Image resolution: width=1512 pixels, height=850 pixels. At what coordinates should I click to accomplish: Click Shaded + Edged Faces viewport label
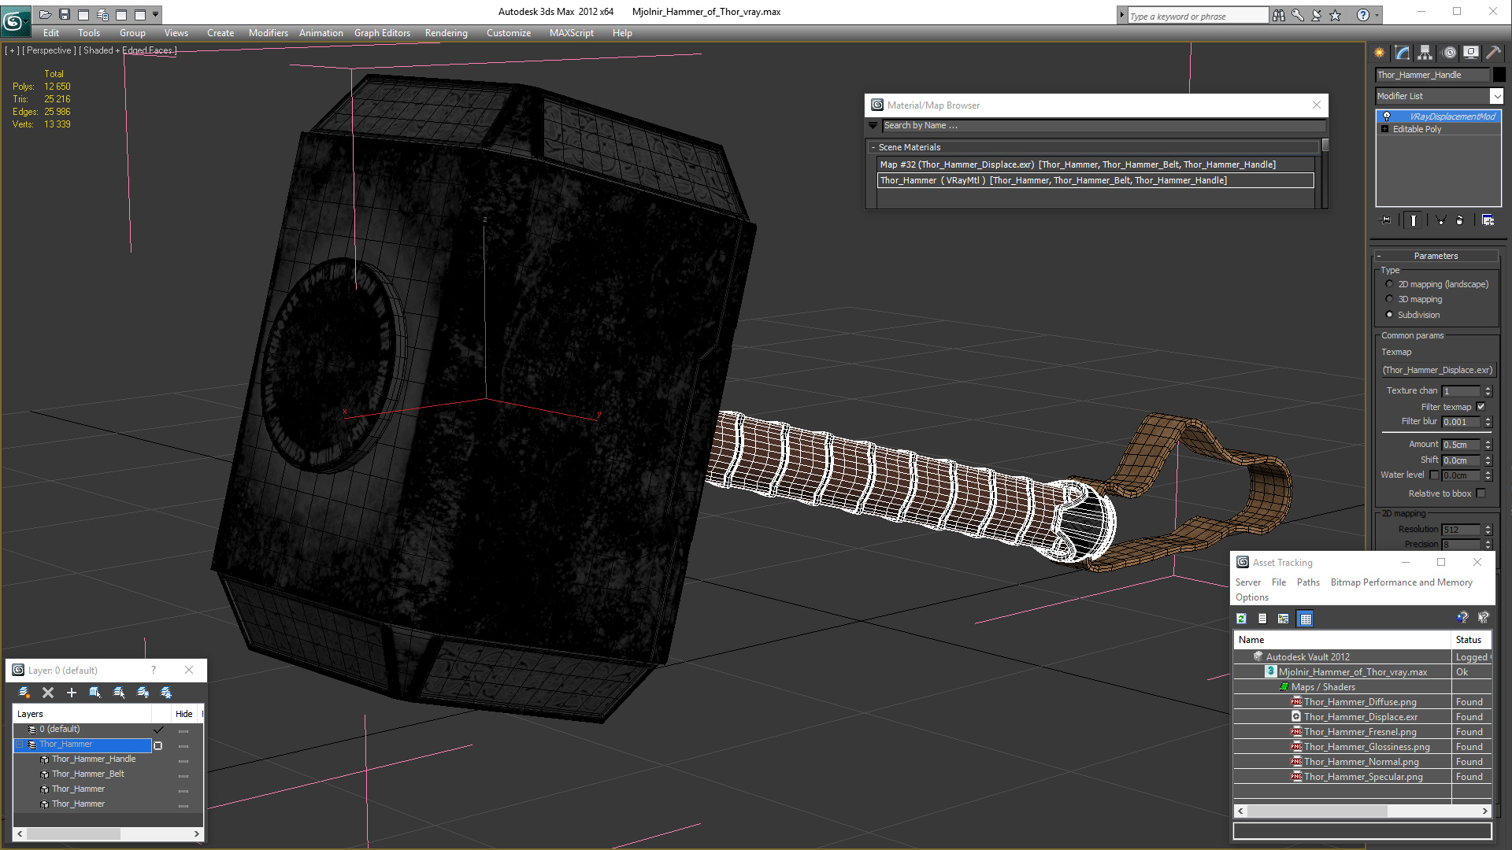click(128, 50)
